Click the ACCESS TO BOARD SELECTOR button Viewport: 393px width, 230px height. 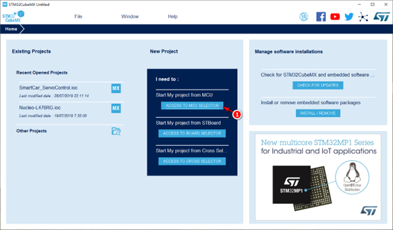192,133
